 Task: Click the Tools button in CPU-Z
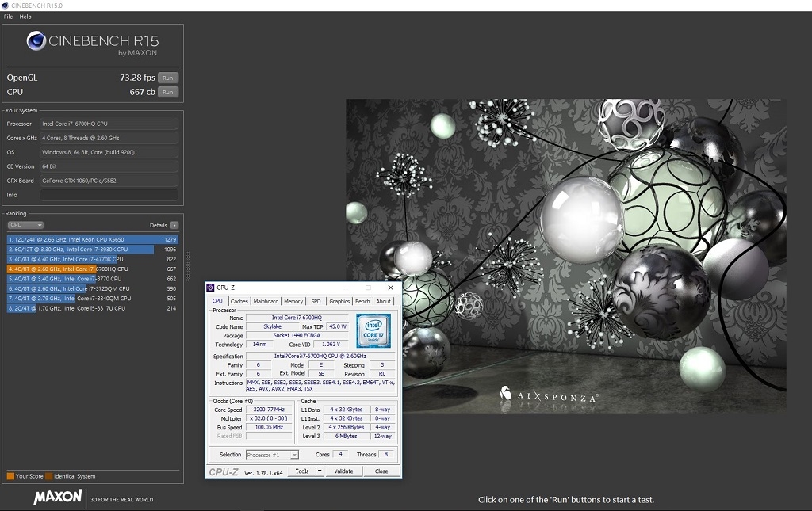(302, 471)
